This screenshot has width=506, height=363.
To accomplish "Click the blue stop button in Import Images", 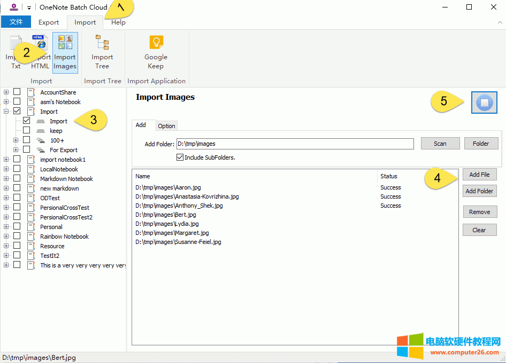I will [x=484, y=102].
